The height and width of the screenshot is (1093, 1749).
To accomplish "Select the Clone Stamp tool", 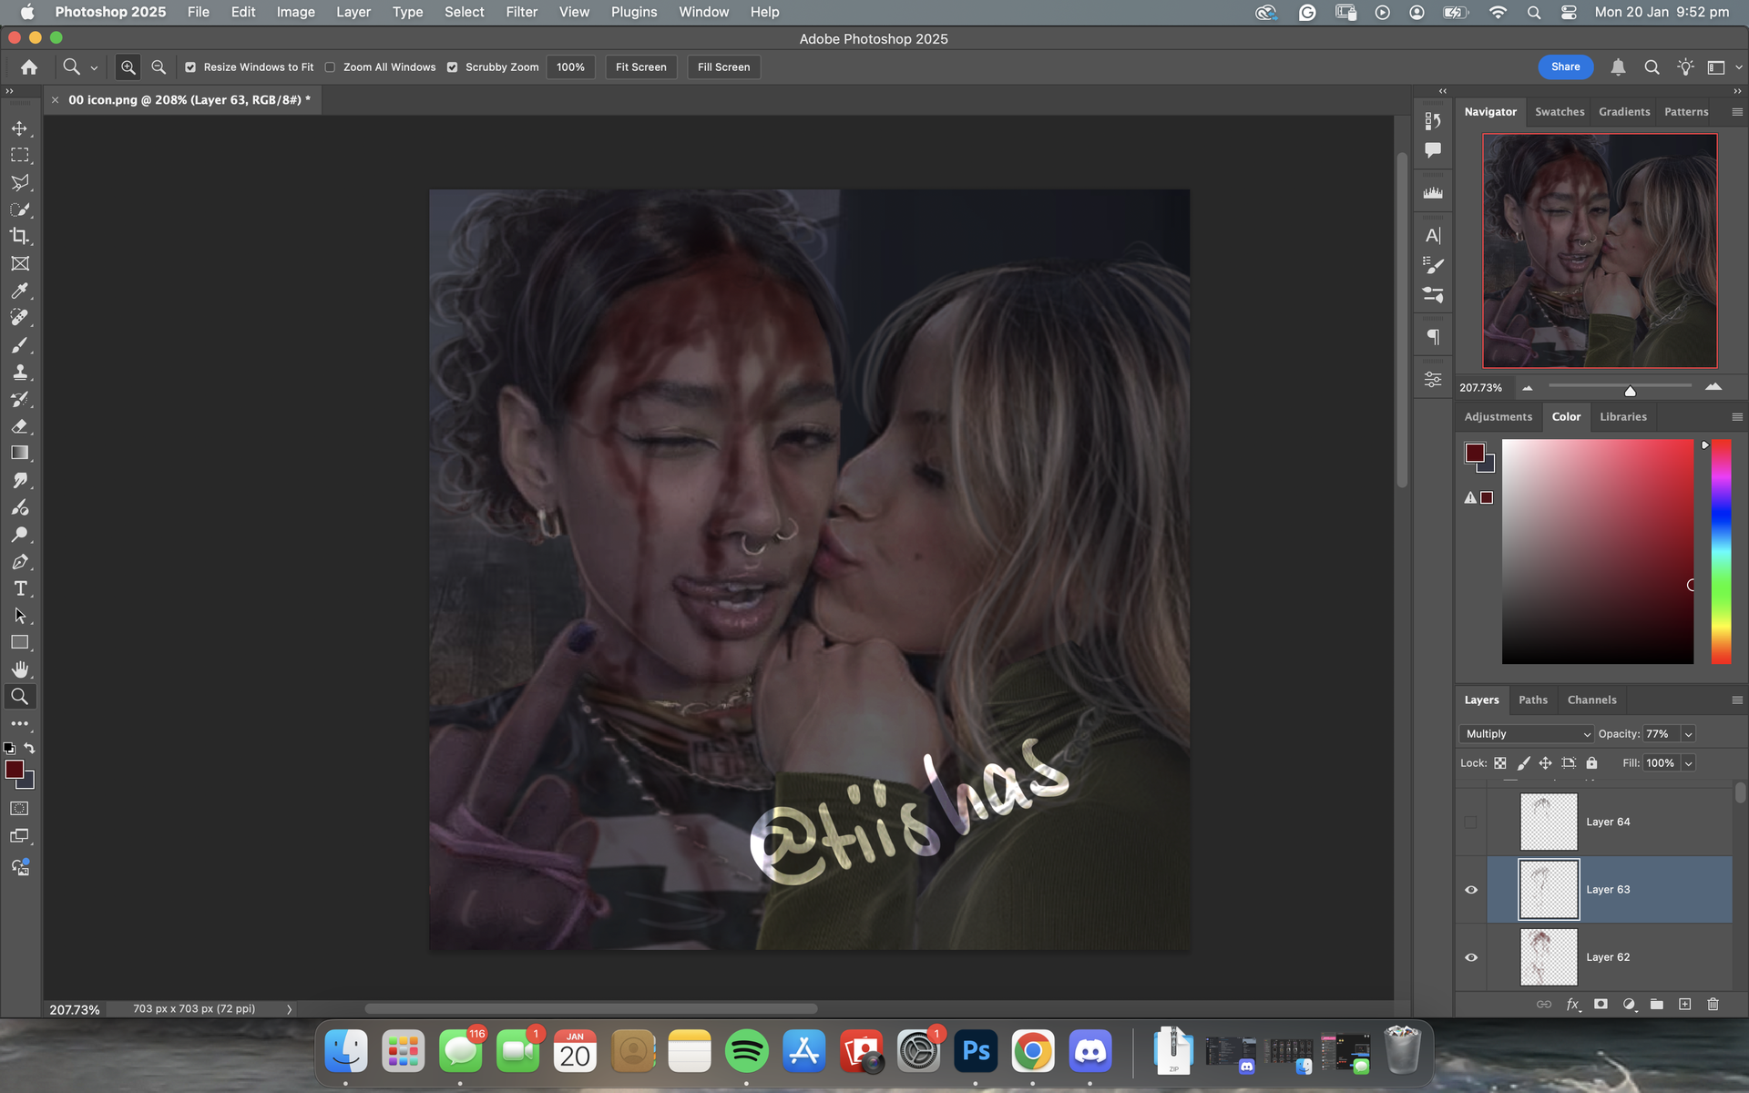I will click(x=19, y=372).
